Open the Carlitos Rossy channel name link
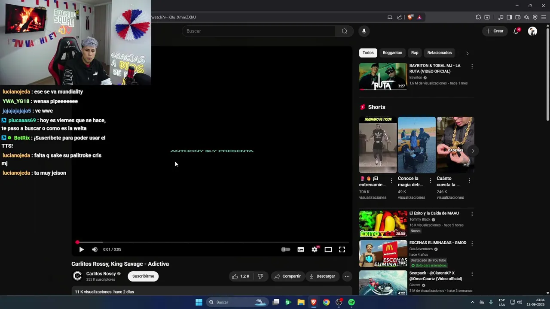This screenshot has height=309, width=550. click(101, 274)
